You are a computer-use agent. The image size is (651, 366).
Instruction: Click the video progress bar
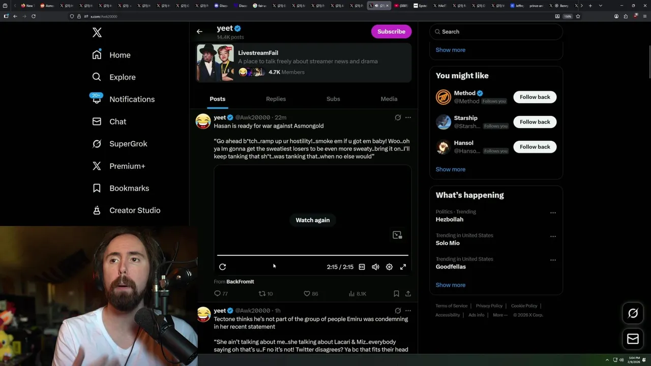(x=313, y=255)
